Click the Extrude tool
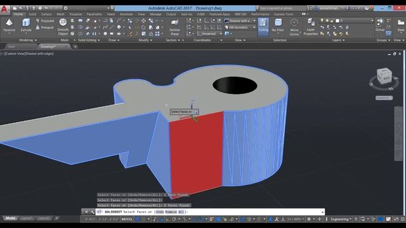Image resolution: width=406 pixels, height=228 pixels. click(26, 25)
